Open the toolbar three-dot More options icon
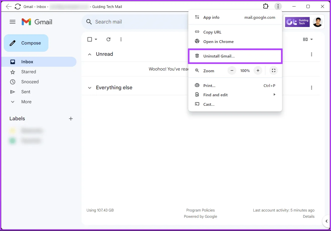This screenshot has height=231, width=331. [121, 39]
